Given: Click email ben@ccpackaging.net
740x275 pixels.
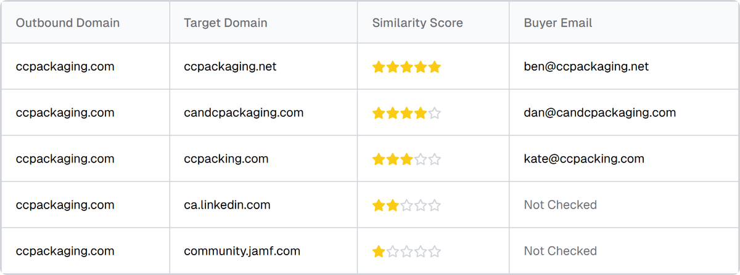Looking at the screenshot, I should click(586, 66).
